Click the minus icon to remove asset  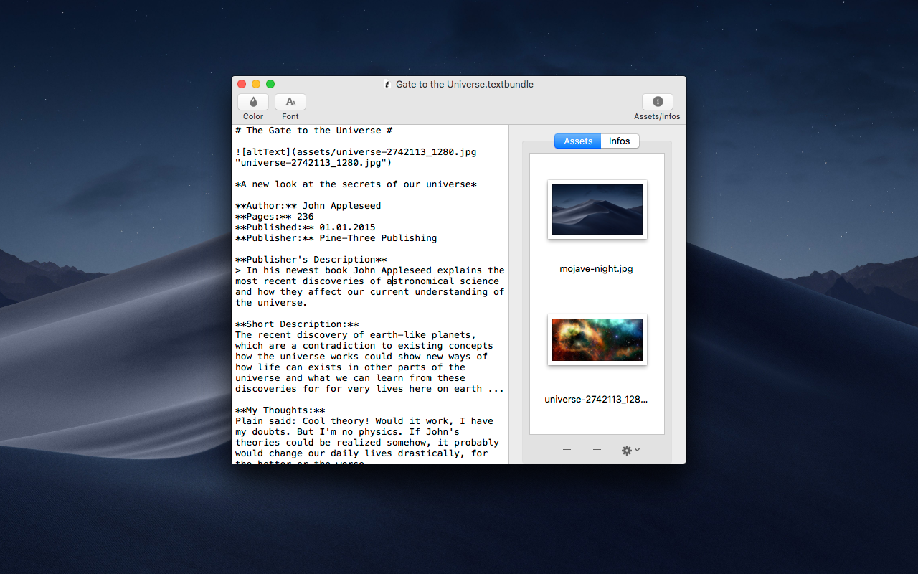click(597, 450)
